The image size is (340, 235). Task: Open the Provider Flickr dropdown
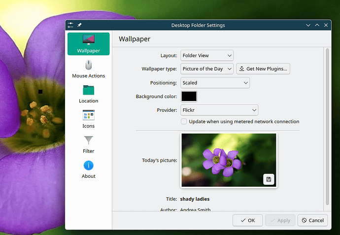[x=219, y=110]
